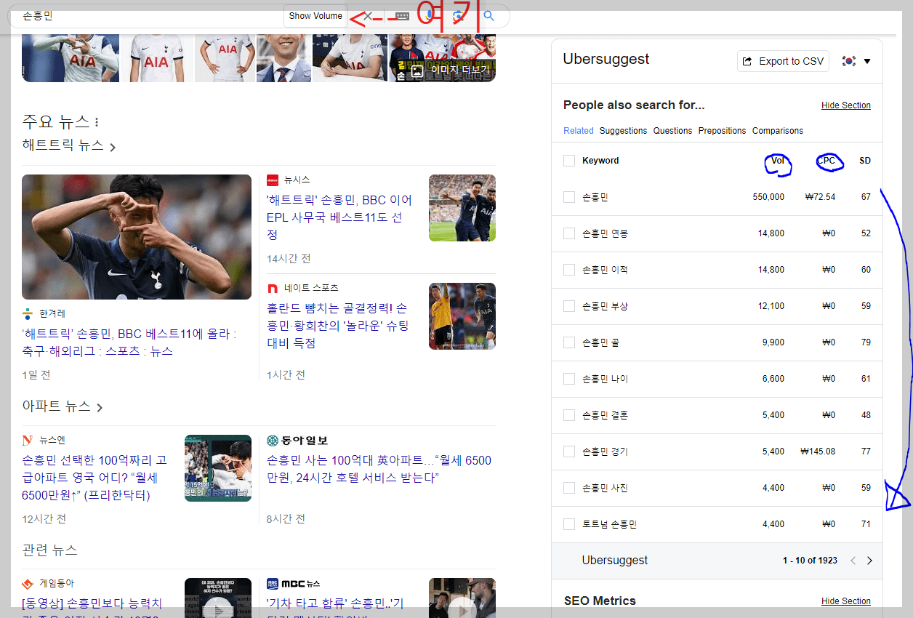Open 아파트 뉴스 via its chevron
Image resolution: width=913 pixels, height=618 pixels.
coord(99,408)
